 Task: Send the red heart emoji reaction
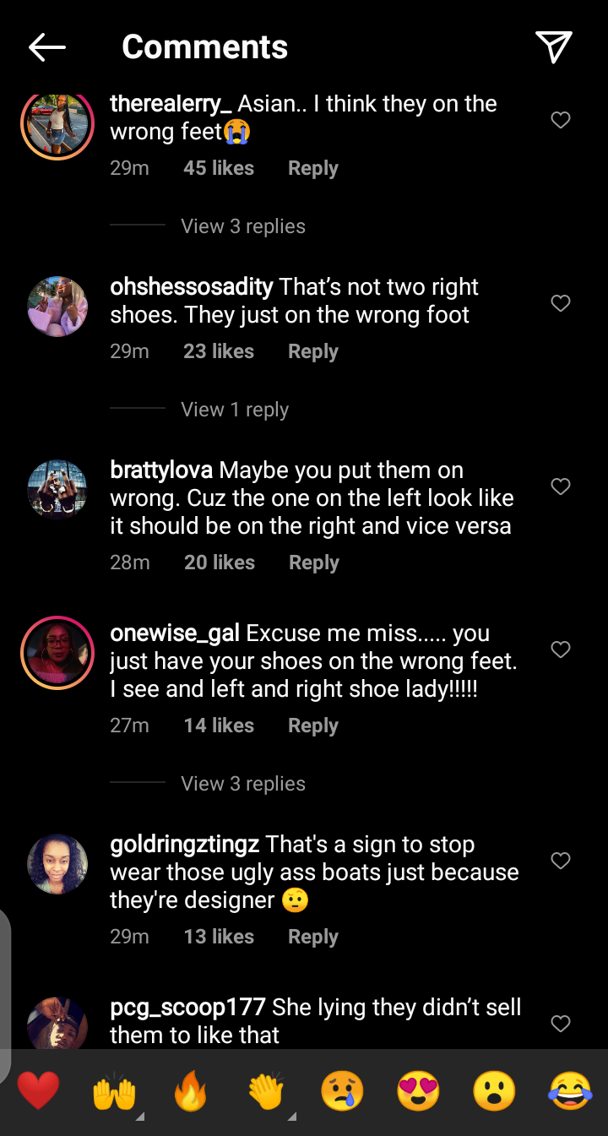pyautogui.click(x=39, y=1090)
